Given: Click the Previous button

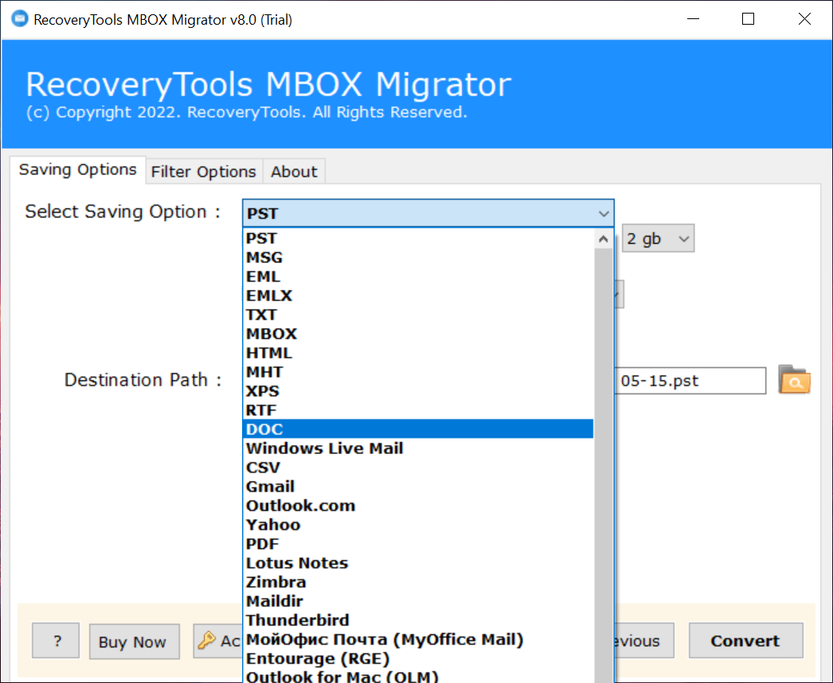Looking at the screenshot, I should [x=644, y=641].
